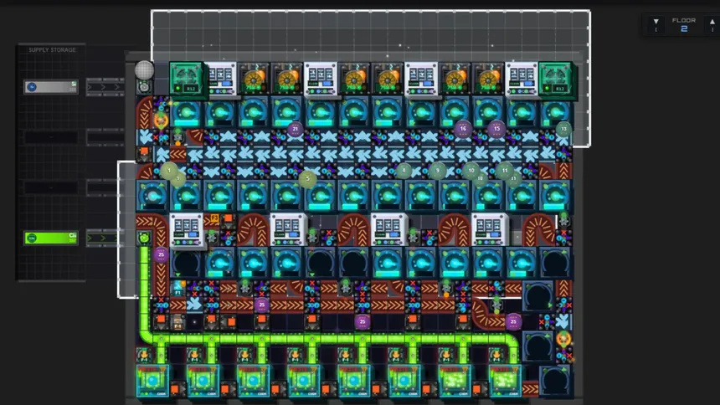Image resolution: width=720 pixels, height=405 pixels.
Task: Select the rightmost full green chem tank in bottom row
Action: pyautogui.click(x=505, y=381)
